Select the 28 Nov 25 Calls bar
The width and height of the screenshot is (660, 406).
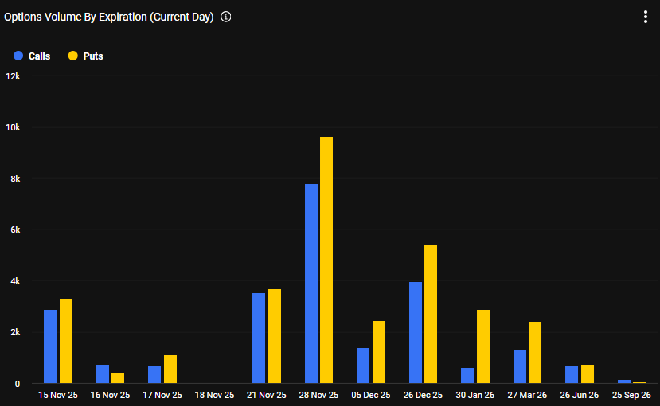click(311, 284)
